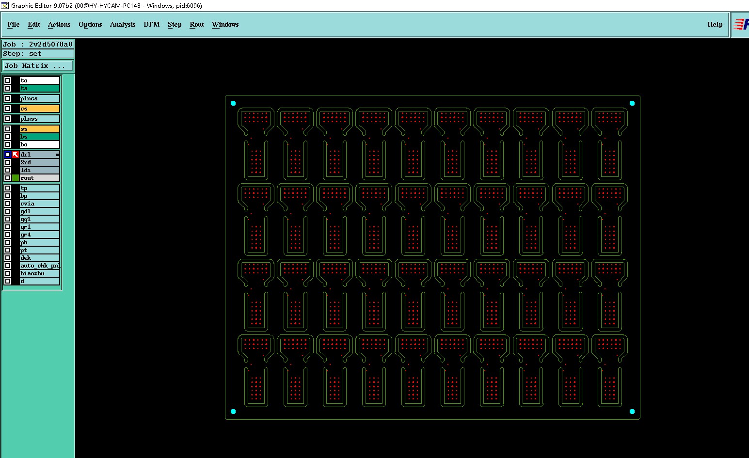Toggle the checkbox for layer bo

pyautogui.click(x=8, y=144)
